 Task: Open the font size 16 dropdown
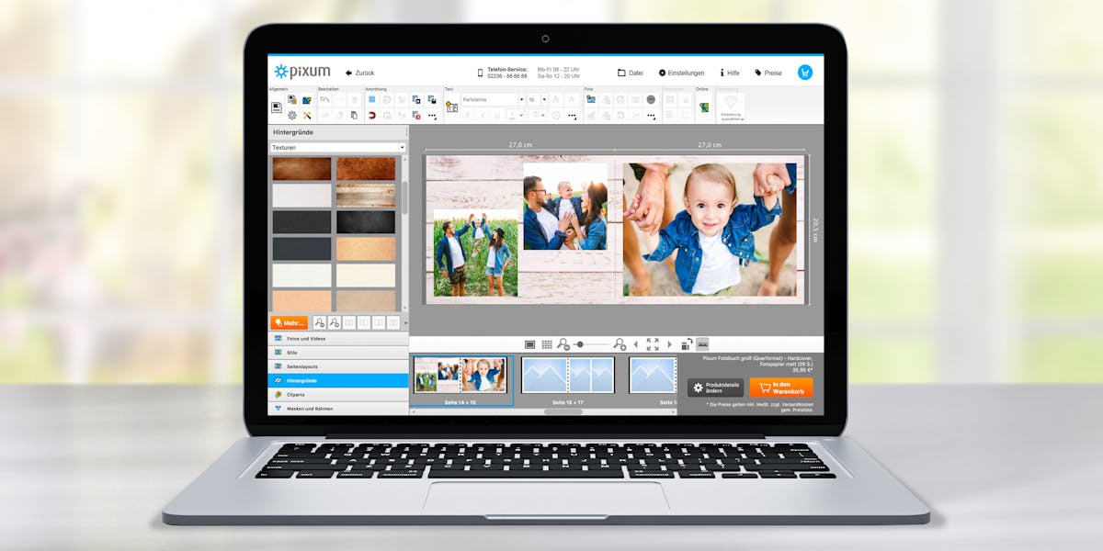coord(544,99)
